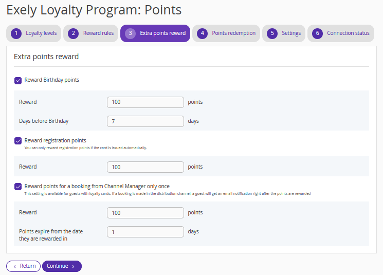
Task: Disable Channel Manager booking reward checkbox
Action: (x=18, y=187)
